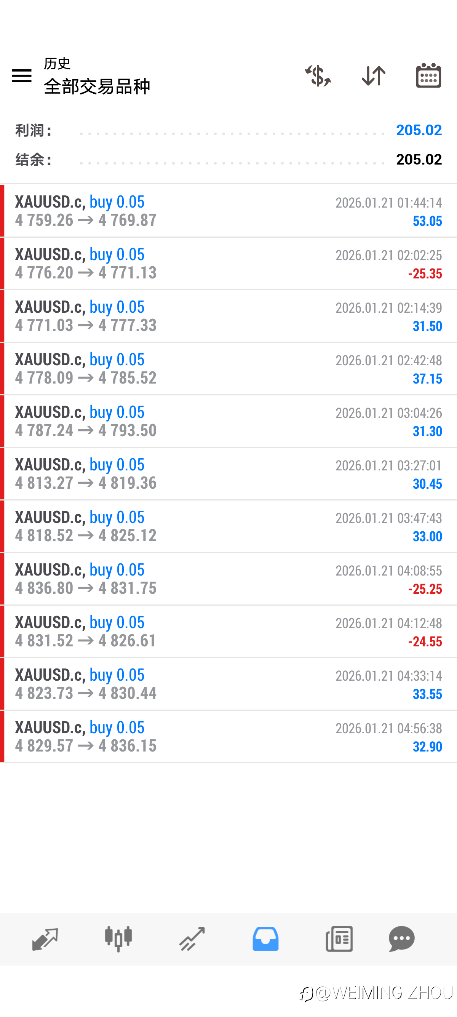
Task: Tap the 全部交易品种 symbol filter title
Action: (97, 86)
